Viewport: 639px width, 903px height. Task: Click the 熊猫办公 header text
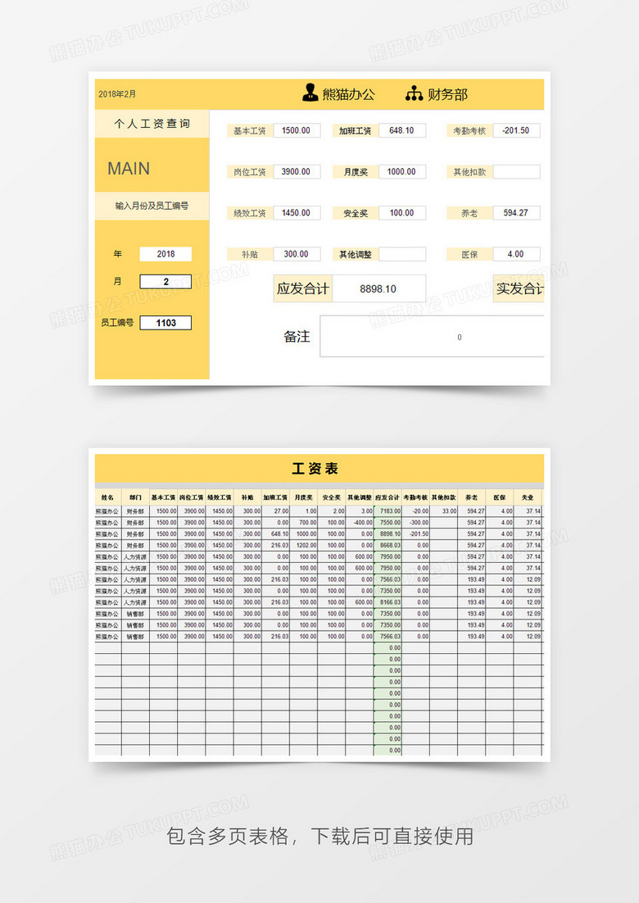348,94
